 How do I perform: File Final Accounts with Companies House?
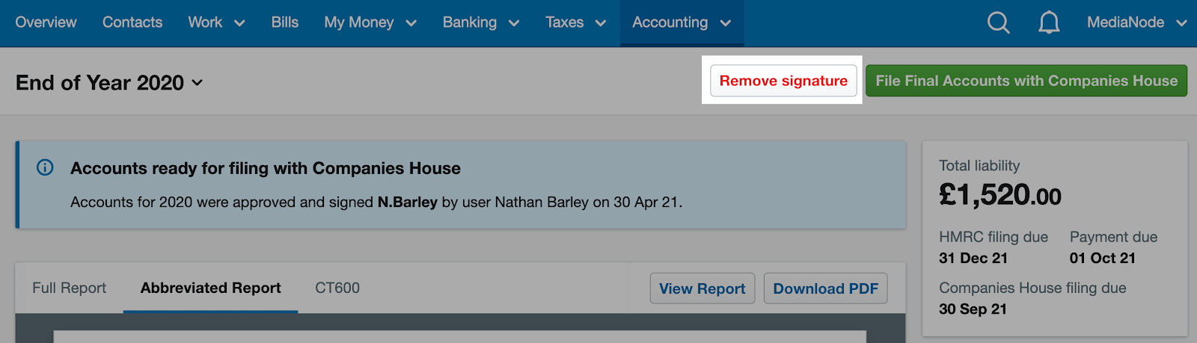(x=1026, y=81)
